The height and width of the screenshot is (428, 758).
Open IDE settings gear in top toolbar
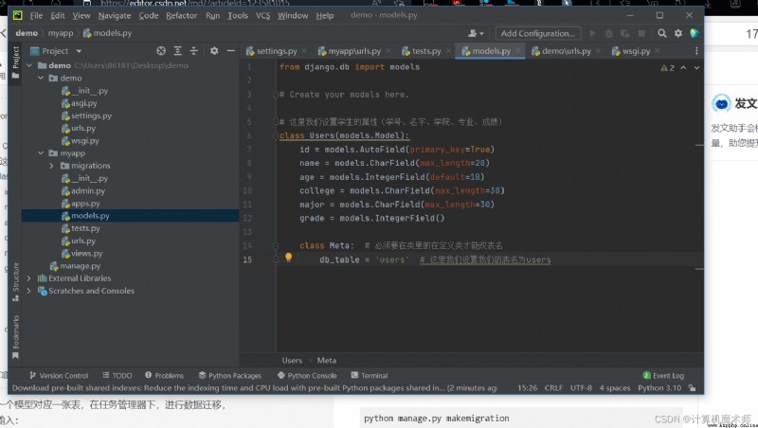(x=678, y=33)
